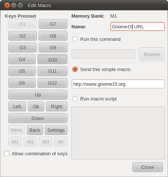The width and height of the screenshot is (168, 177).
Task: Select the Settings key button
Action: pyautogui.click(x=56, y=130)
